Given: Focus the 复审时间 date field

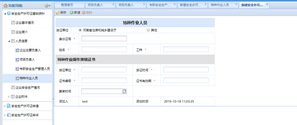Looking at the screenshot, I should click(102, 91).
